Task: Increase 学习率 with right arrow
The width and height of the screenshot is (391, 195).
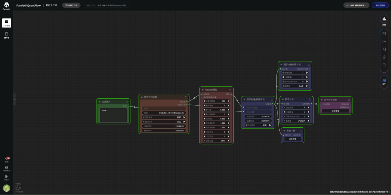Action: pyautogui.click(x=228, y=110)
